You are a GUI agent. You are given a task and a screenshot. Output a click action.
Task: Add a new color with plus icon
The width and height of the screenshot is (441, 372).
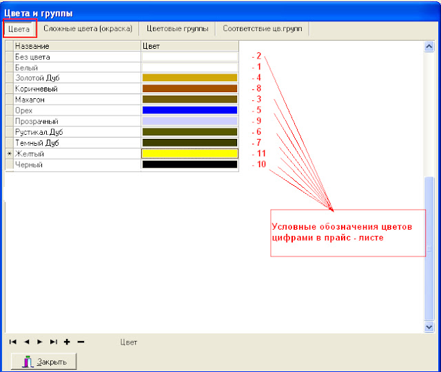point(67,342)
